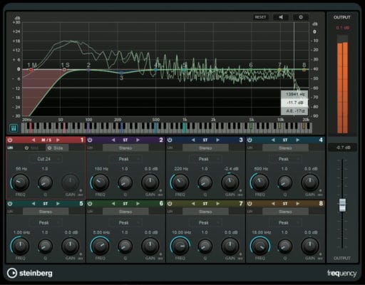365x285 pixels.
Task: Click the left arrow in band 7 header
Action: click(193, 204)
